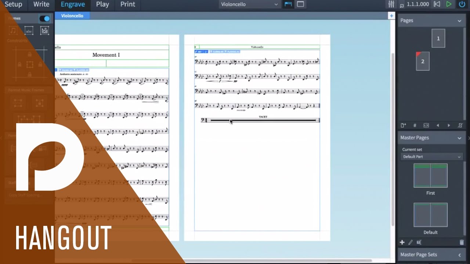Select the Engrave mode tab

[73, 4]
